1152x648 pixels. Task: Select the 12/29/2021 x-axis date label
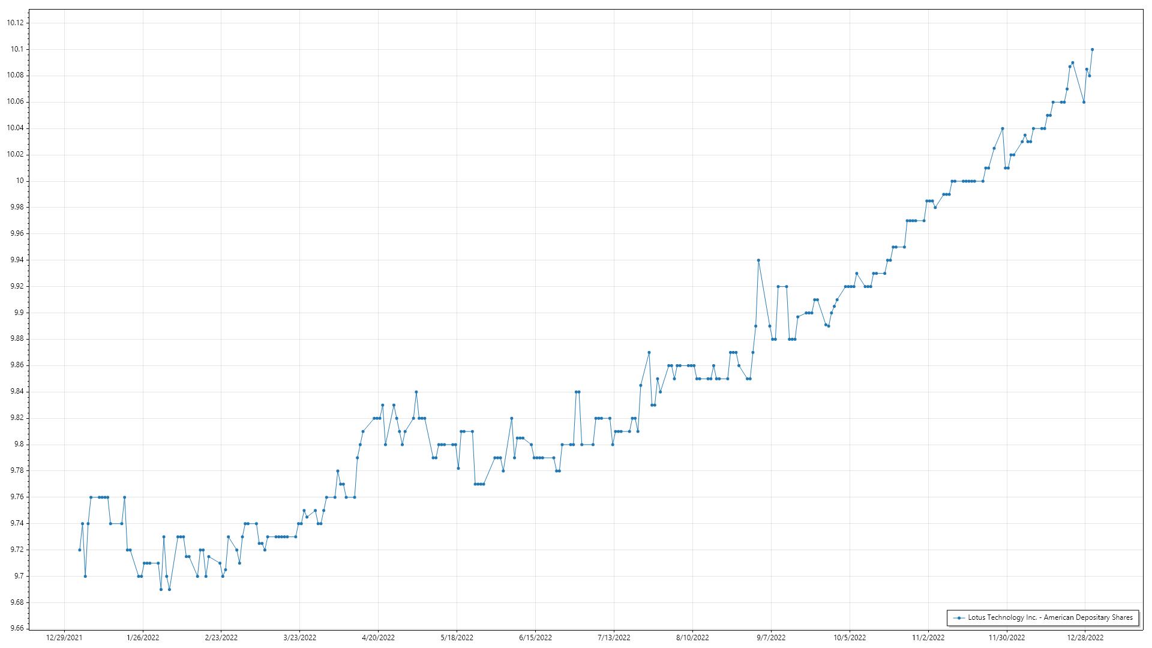tap(64, 638)
